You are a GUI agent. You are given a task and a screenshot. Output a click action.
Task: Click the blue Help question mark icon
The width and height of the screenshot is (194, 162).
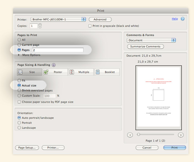coord(183,19)
